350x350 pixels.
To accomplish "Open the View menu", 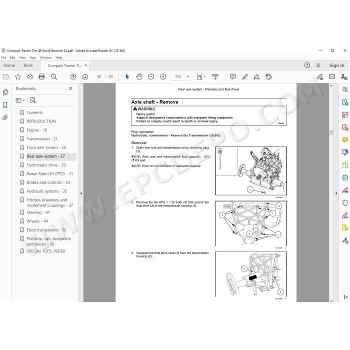I will 22,57.
